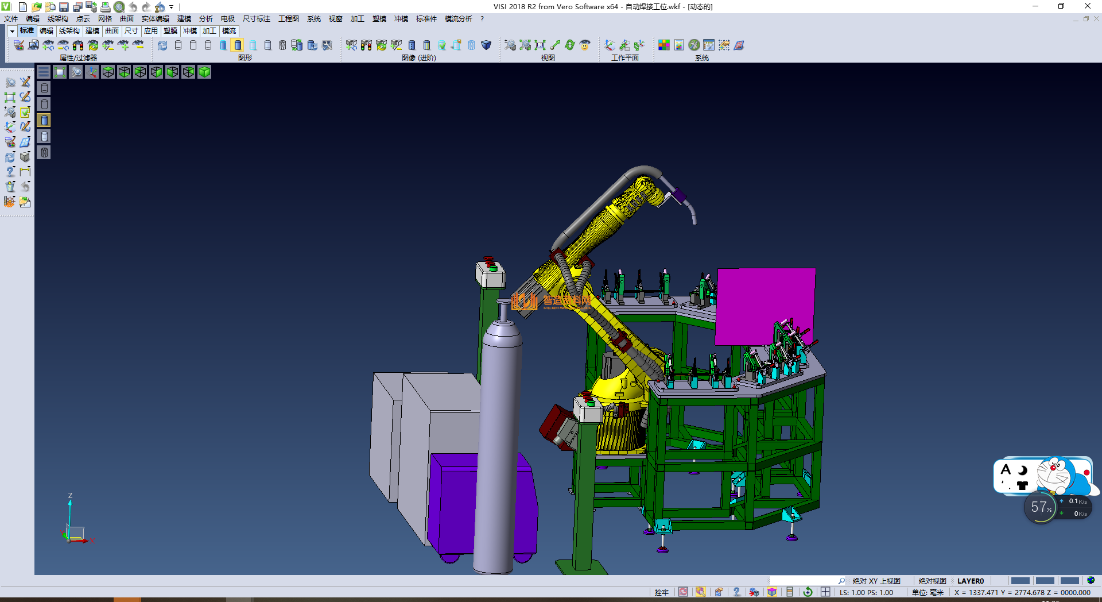Open the wrench settings icon in 系统 group
1102x602 pixels.
(x=694, y=45)
